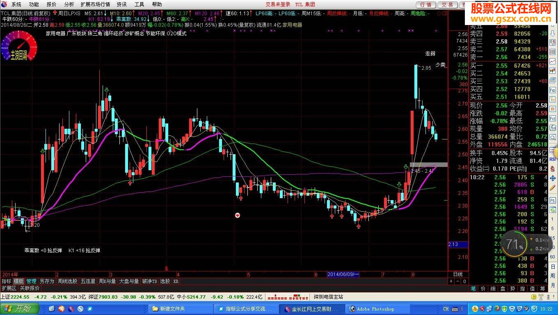The height and width of the screenshot is (315, 558).
Task: Select the 五连星 template tab
Action: coord(88,281)
